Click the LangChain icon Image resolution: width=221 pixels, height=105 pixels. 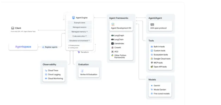112,40
